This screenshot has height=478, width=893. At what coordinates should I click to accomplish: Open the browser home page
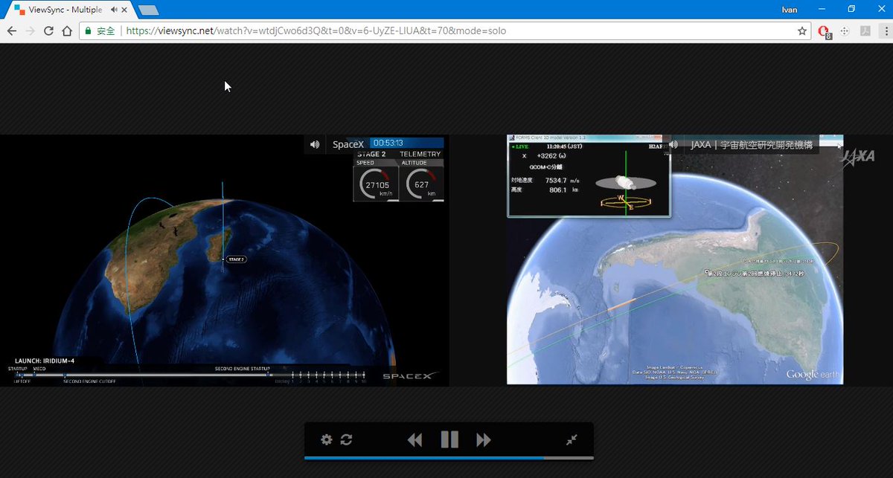pos(67,31)
